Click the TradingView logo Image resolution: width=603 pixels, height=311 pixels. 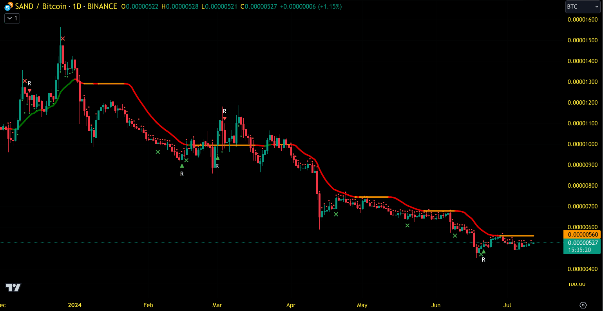(x=13, y=288)
